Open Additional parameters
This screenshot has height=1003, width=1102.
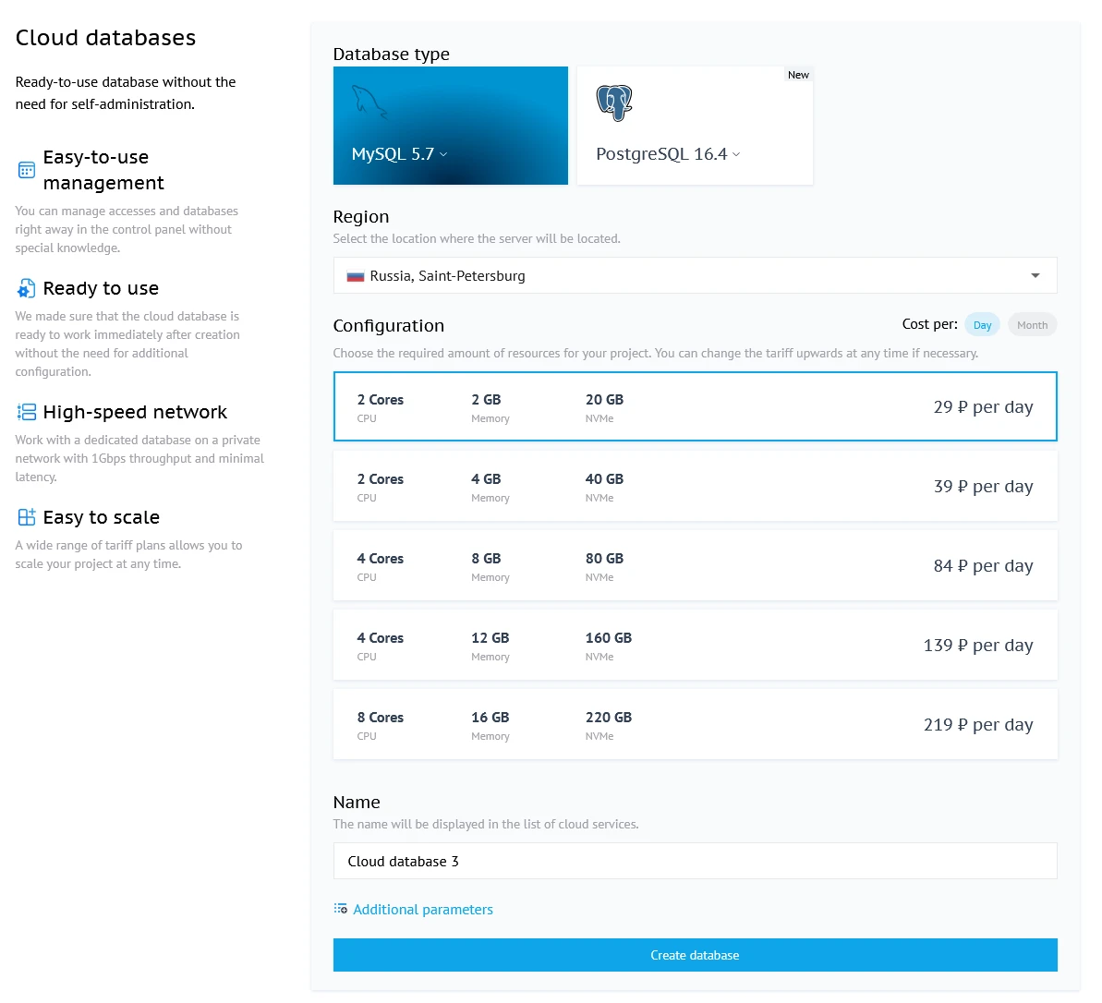422,909
